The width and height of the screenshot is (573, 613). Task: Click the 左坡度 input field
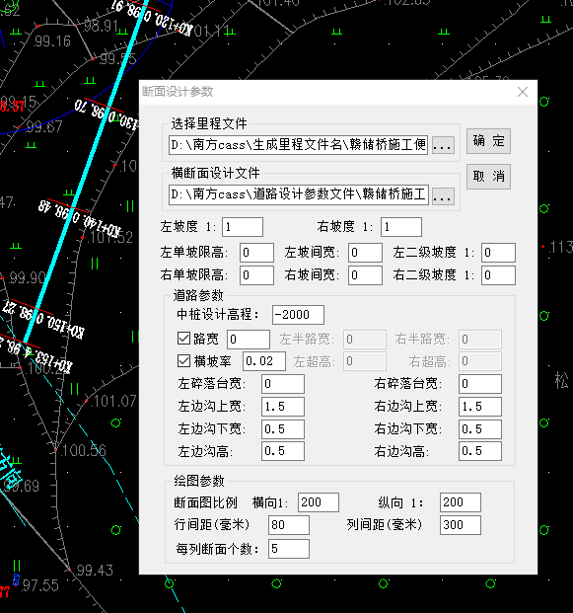[x=243, y=227]
